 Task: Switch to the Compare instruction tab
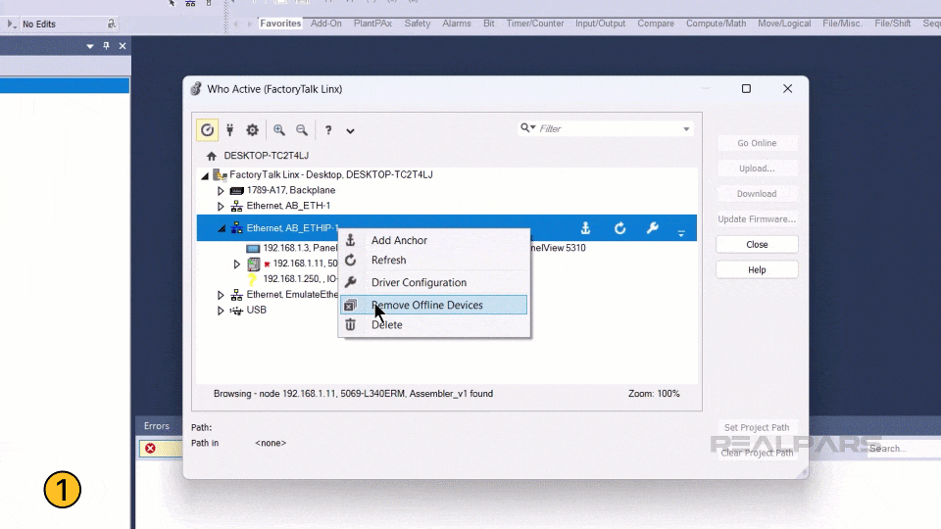656,24
